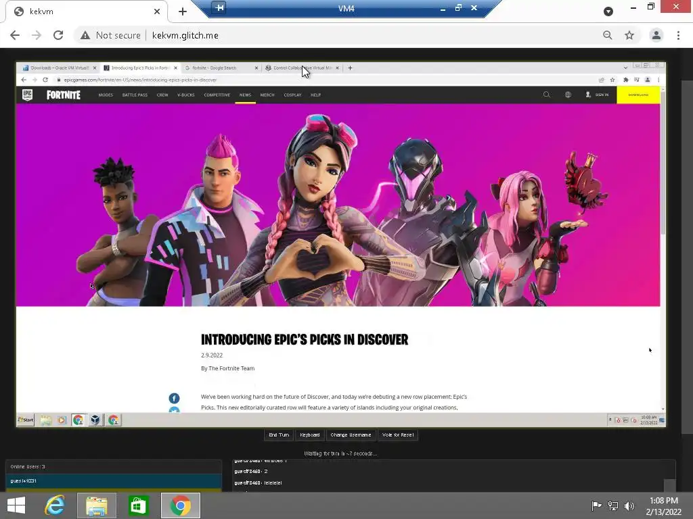Open first Chrome icon in VM taskbar
This screenshot has width=693, height=519.
pyautogui.click(x=79, y=420)
